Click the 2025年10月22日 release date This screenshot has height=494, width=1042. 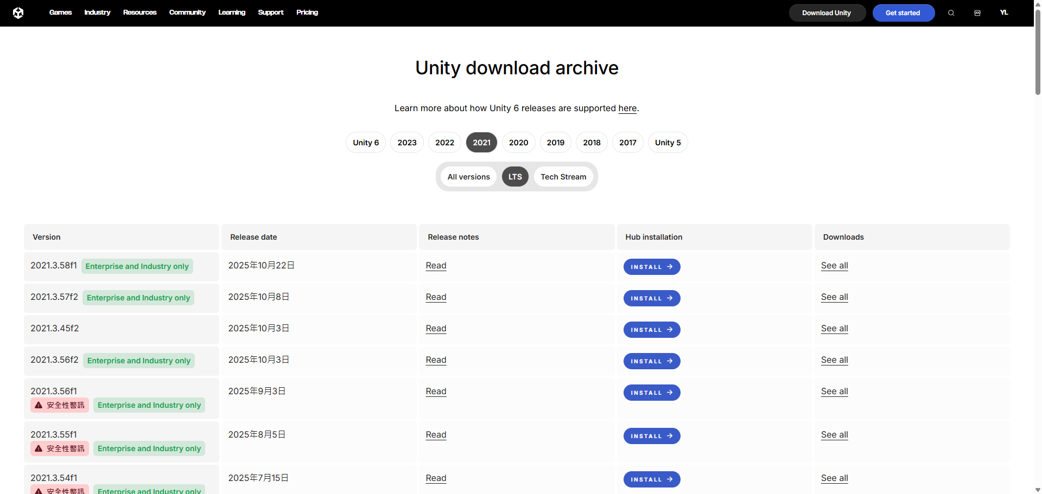point(261,266)
